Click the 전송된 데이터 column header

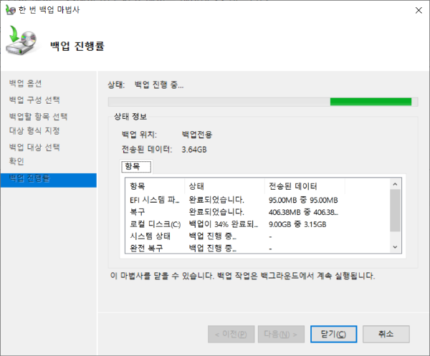click(305, 186)
